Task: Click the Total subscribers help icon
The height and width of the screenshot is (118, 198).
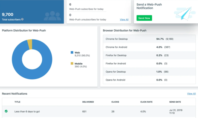Action: (x=22, y=19)
